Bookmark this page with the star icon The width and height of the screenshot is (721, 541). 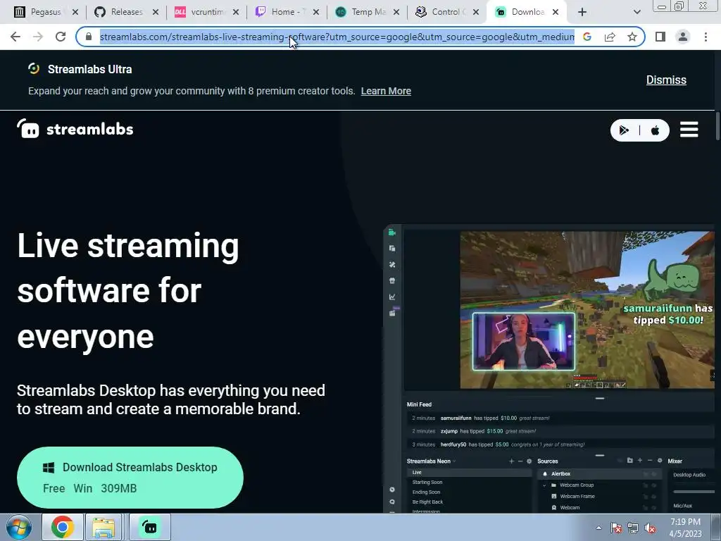tap(632, 37)
